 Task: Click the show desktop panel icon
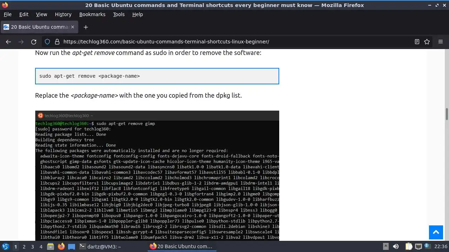point(72,246)
